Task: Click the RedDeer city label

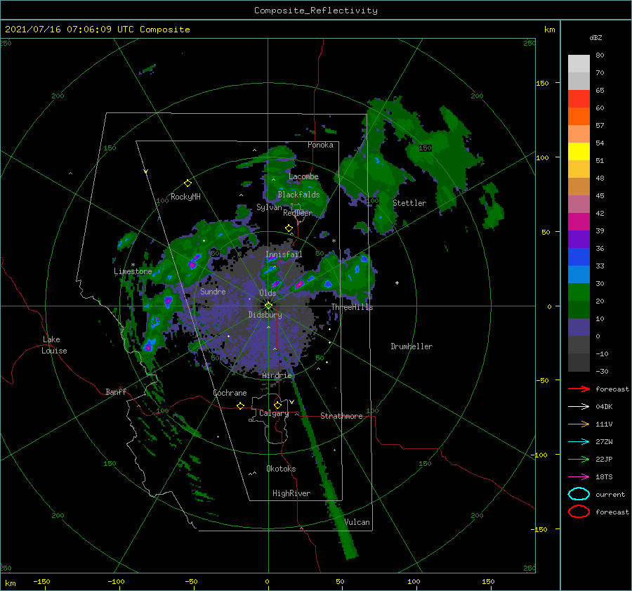Action: click(x=298, y=213)
